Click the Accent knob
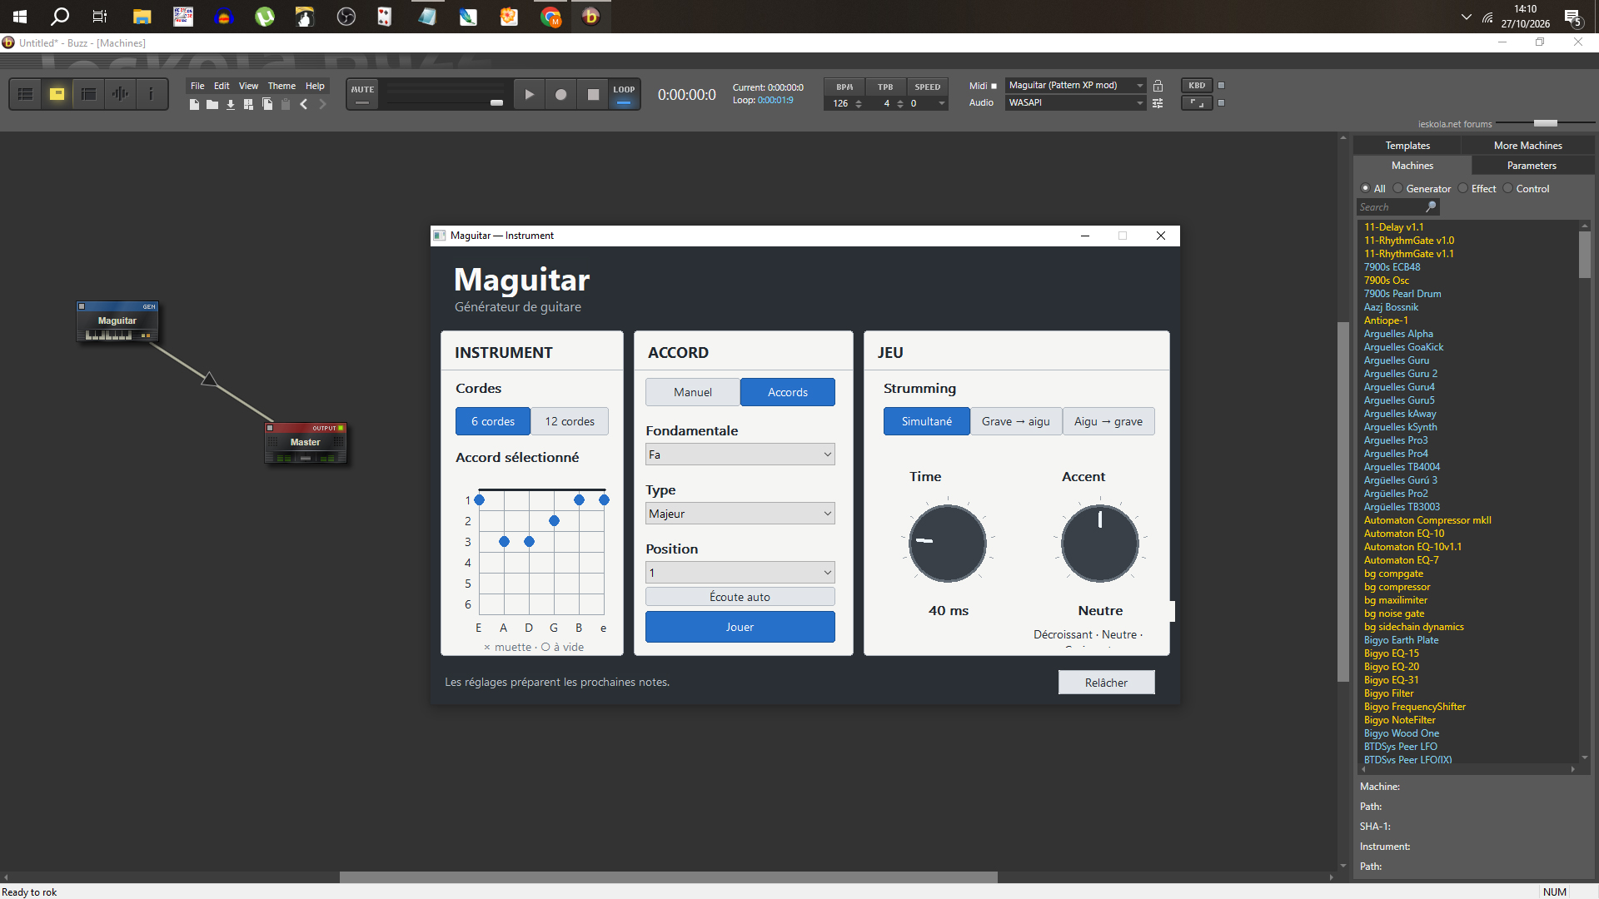The image size is (1599, 899). click(x=1100, y=544)
